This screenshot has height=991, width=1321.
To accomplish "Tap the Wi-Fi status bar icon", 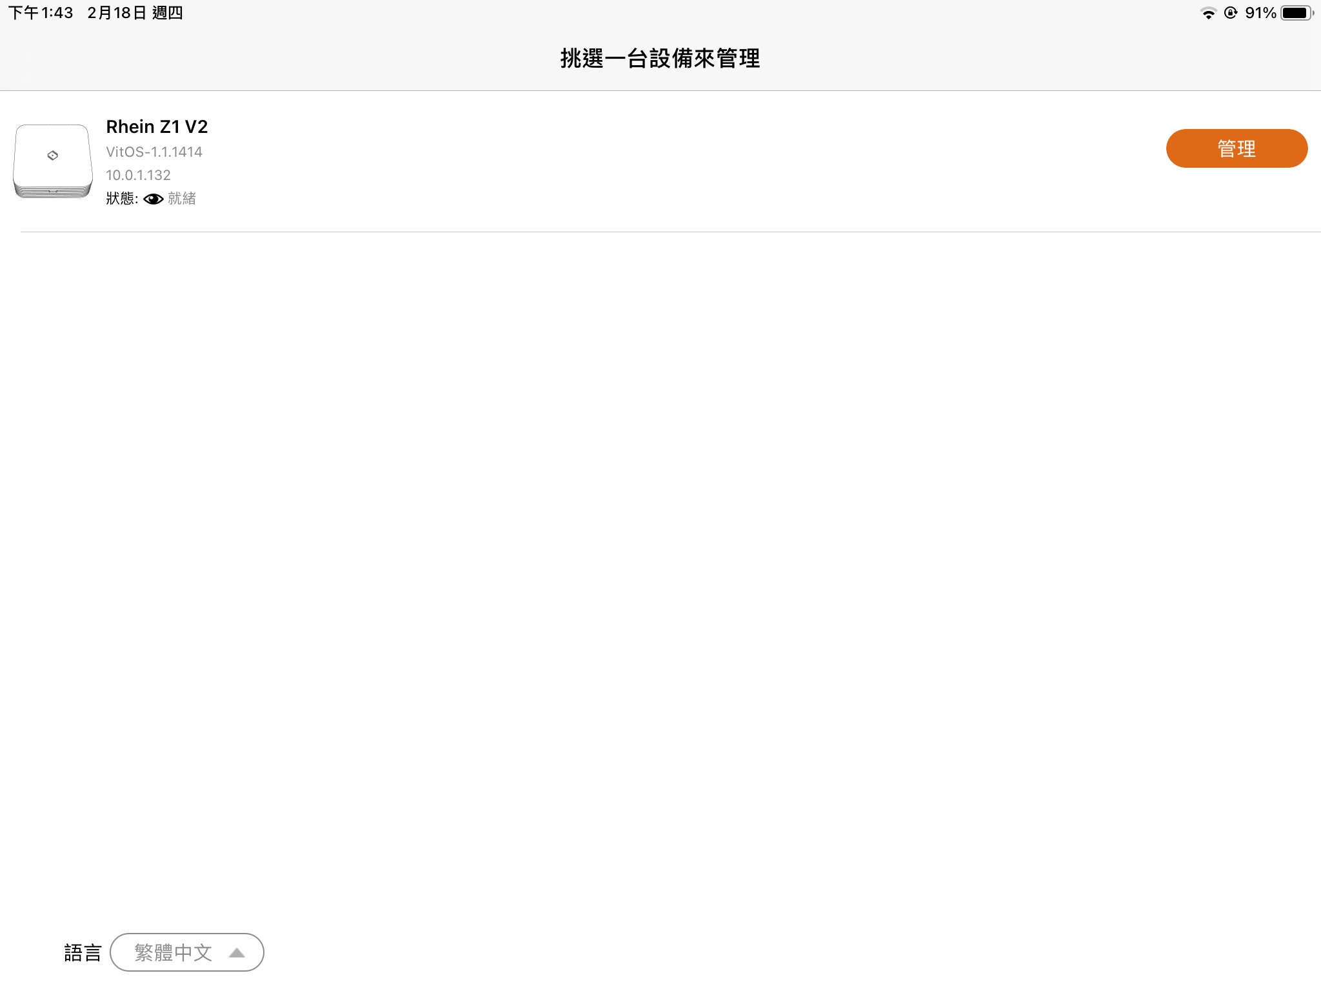I will point(1208,13).
